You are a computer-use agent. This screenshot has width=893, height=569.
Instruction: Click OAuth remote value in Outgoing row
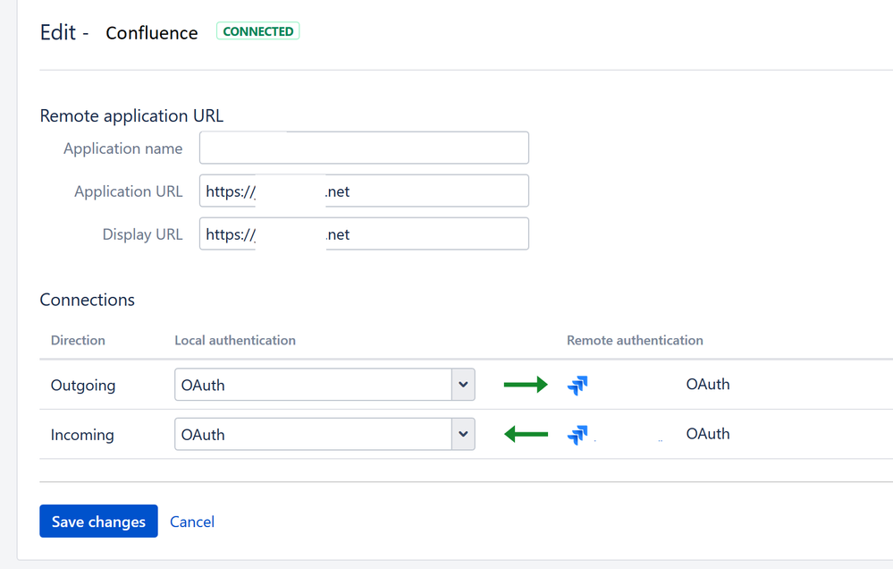[x=708, y=385]
